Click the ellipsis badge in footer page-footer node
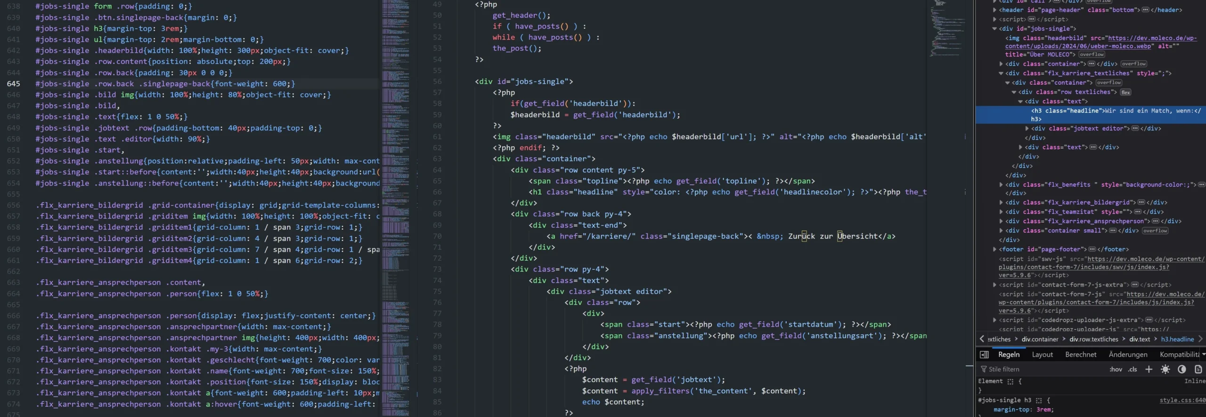 [1092, 249]
